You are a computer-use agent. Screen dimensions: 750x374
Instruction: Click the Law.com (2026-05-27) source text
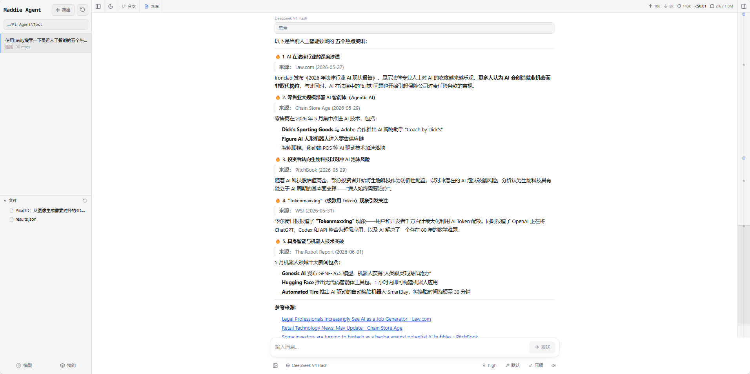tap(319, 67)
